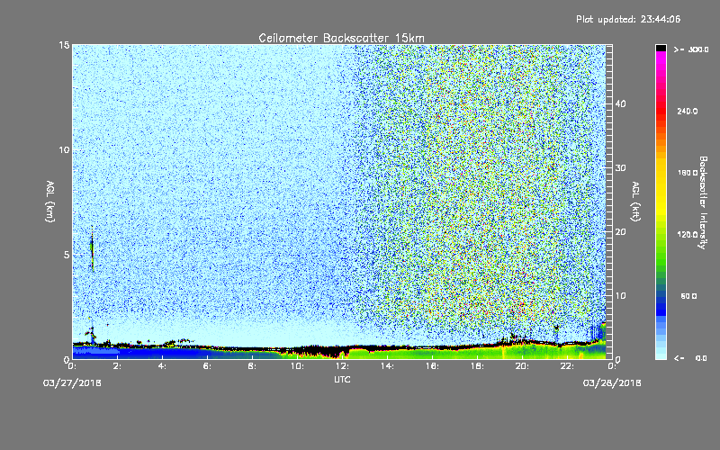Click the UTC axis title
The image size is (720, 450).
(x=342, y=380)
